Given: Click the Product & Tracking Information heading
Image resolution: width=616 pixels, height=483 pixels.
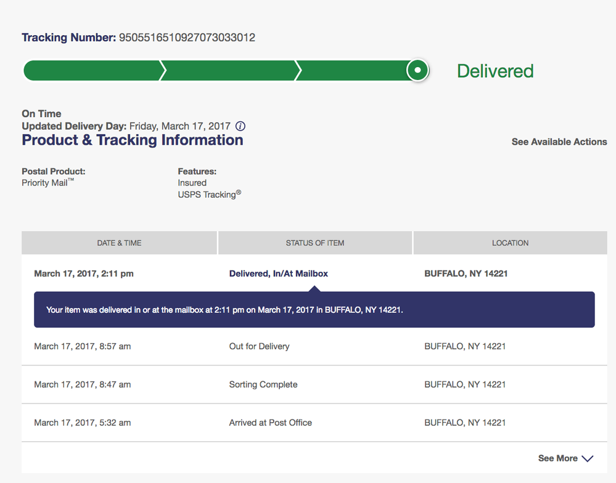Looking at the screenshot, I should coord(133,140).
